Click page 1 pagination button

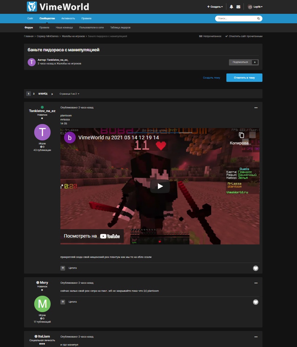(28, 94)
